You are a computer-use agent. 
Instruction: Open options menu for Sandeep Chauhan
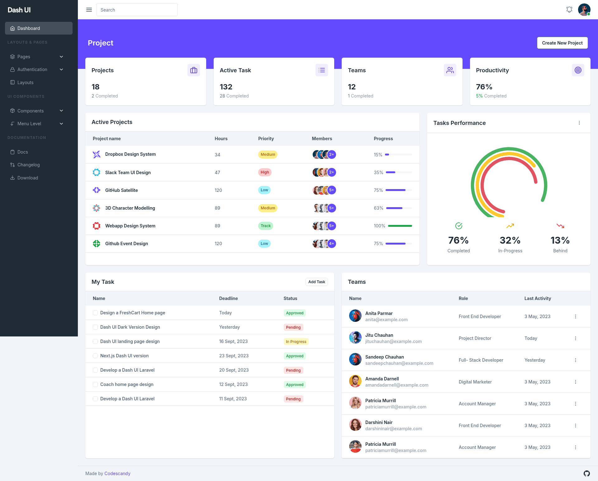pos(576,360)
